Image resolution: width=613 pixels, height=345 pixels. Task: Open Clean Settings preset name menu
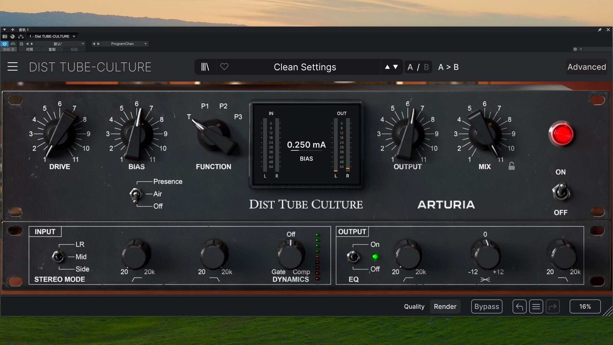tap(305, 67)
